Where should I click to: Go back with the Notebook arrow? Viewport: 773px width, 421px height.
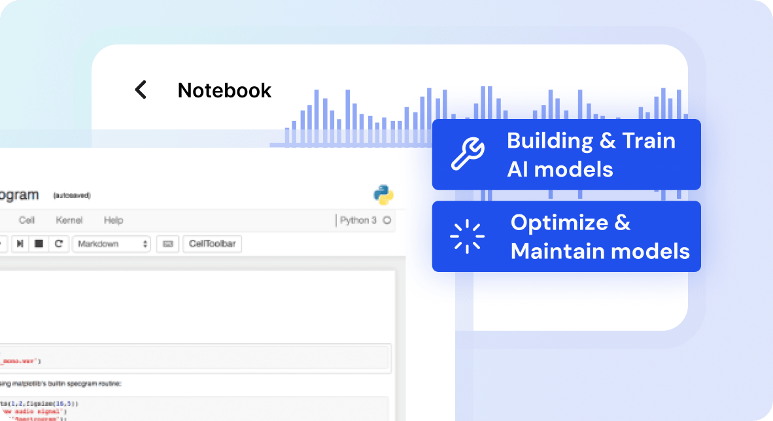(141, 90)
